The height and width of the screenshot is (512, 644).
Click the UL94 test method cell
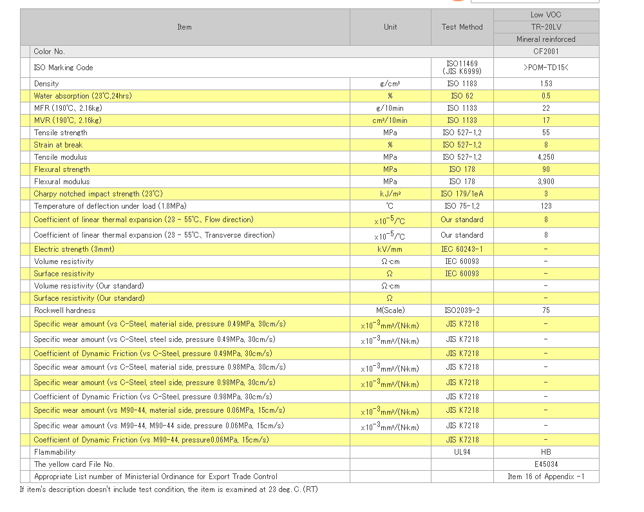pos(462,452)
